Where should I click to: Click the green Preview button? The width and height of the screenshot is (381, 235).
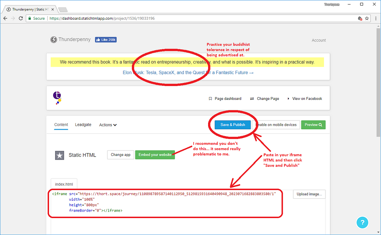313,124
